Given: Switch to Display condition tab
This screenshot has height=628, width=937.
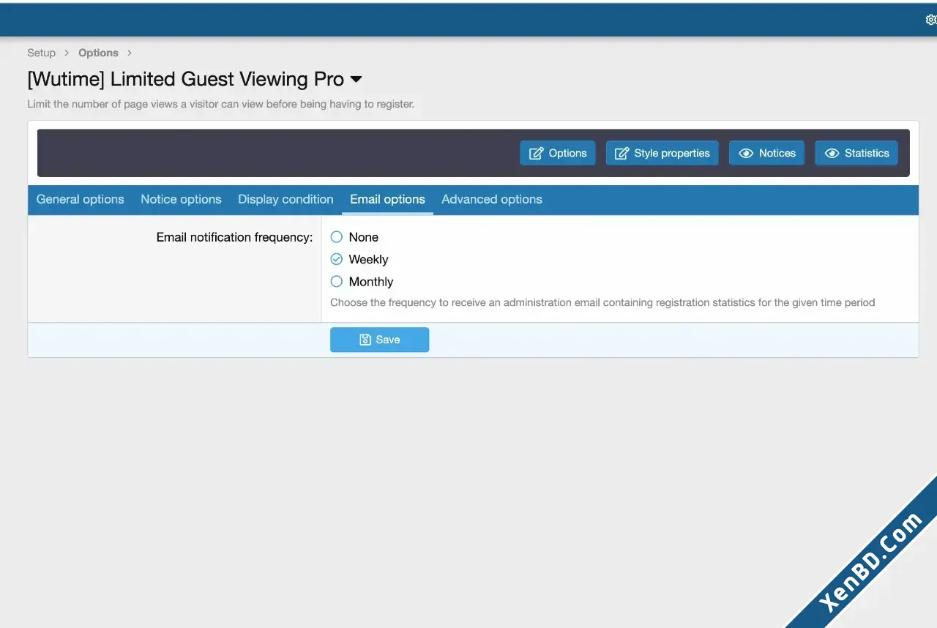Looking at the screenshot, I should click(285, 199).
